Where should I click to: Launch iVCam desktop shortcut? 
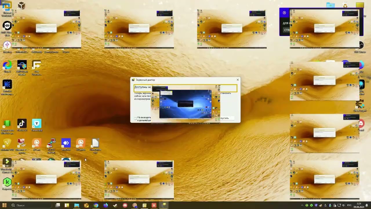point(37,145)
